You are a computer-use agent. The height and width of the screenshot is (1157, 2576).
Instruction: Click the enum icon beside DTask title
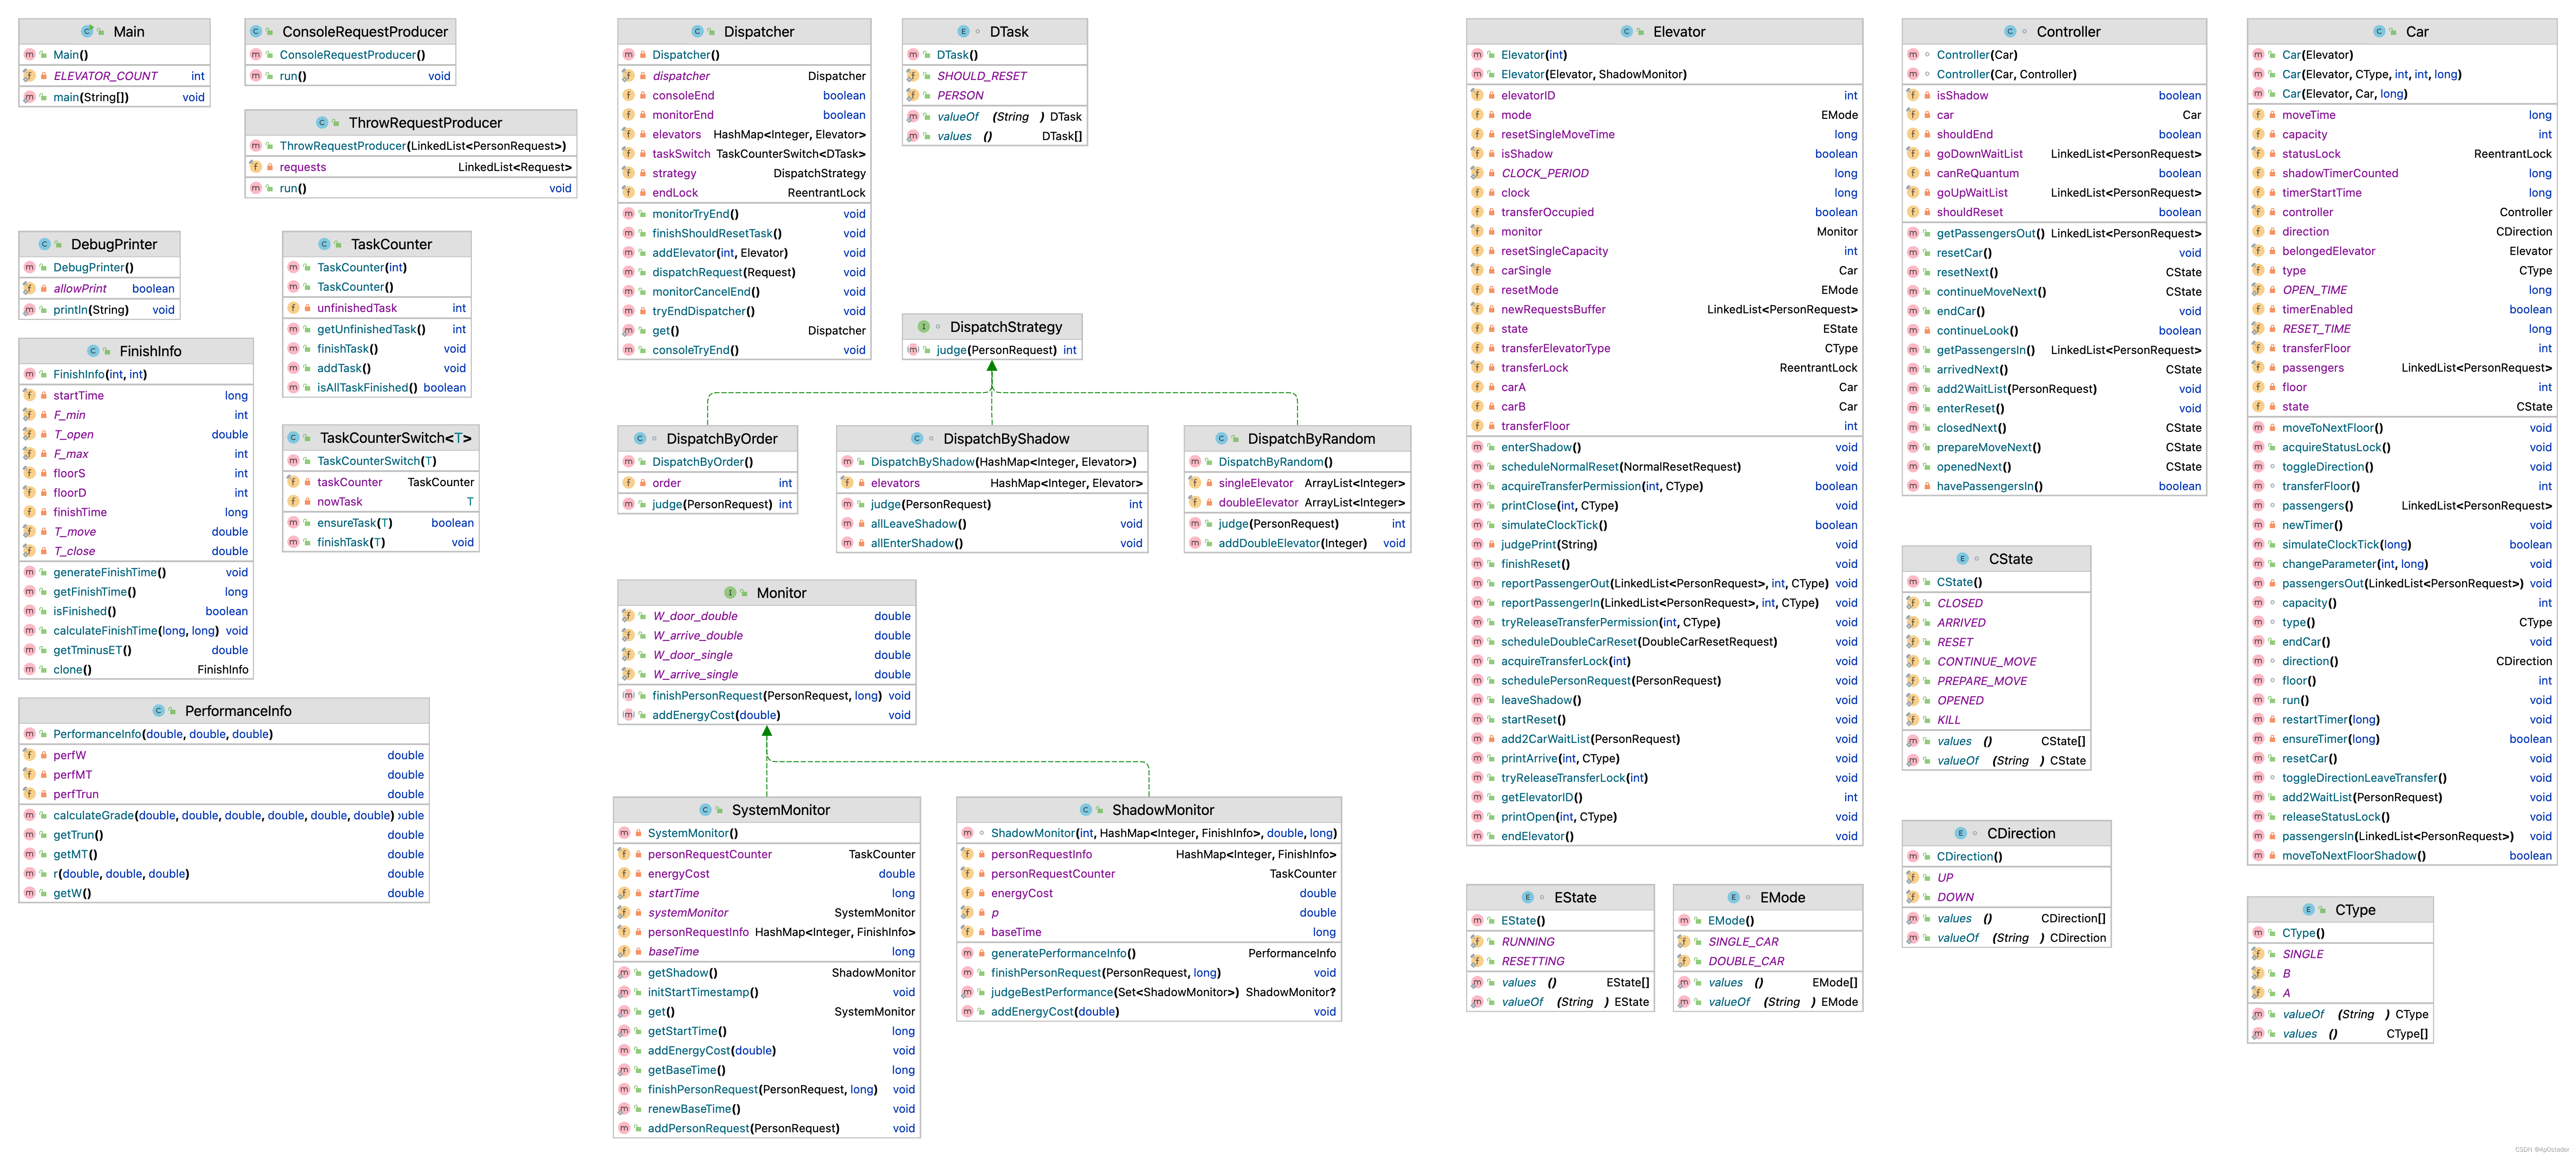coord(963,31)
